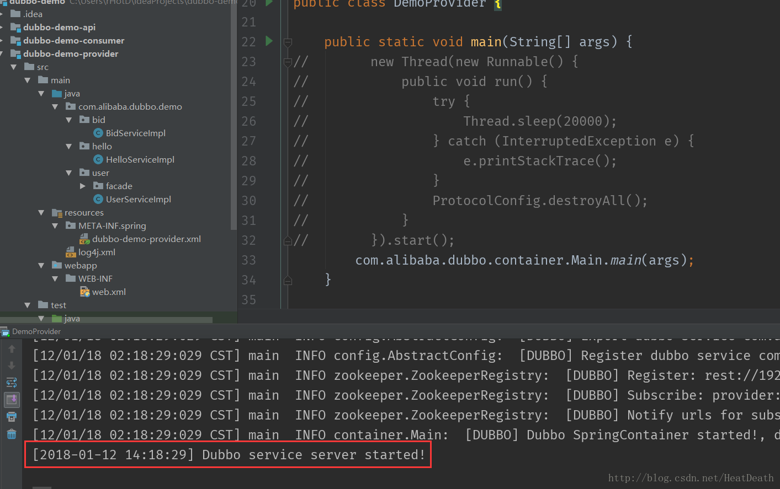This screenshot has height=489, width=780.
Task: Toggle scroll-to-end in the run console
Action: coord(12,399)
